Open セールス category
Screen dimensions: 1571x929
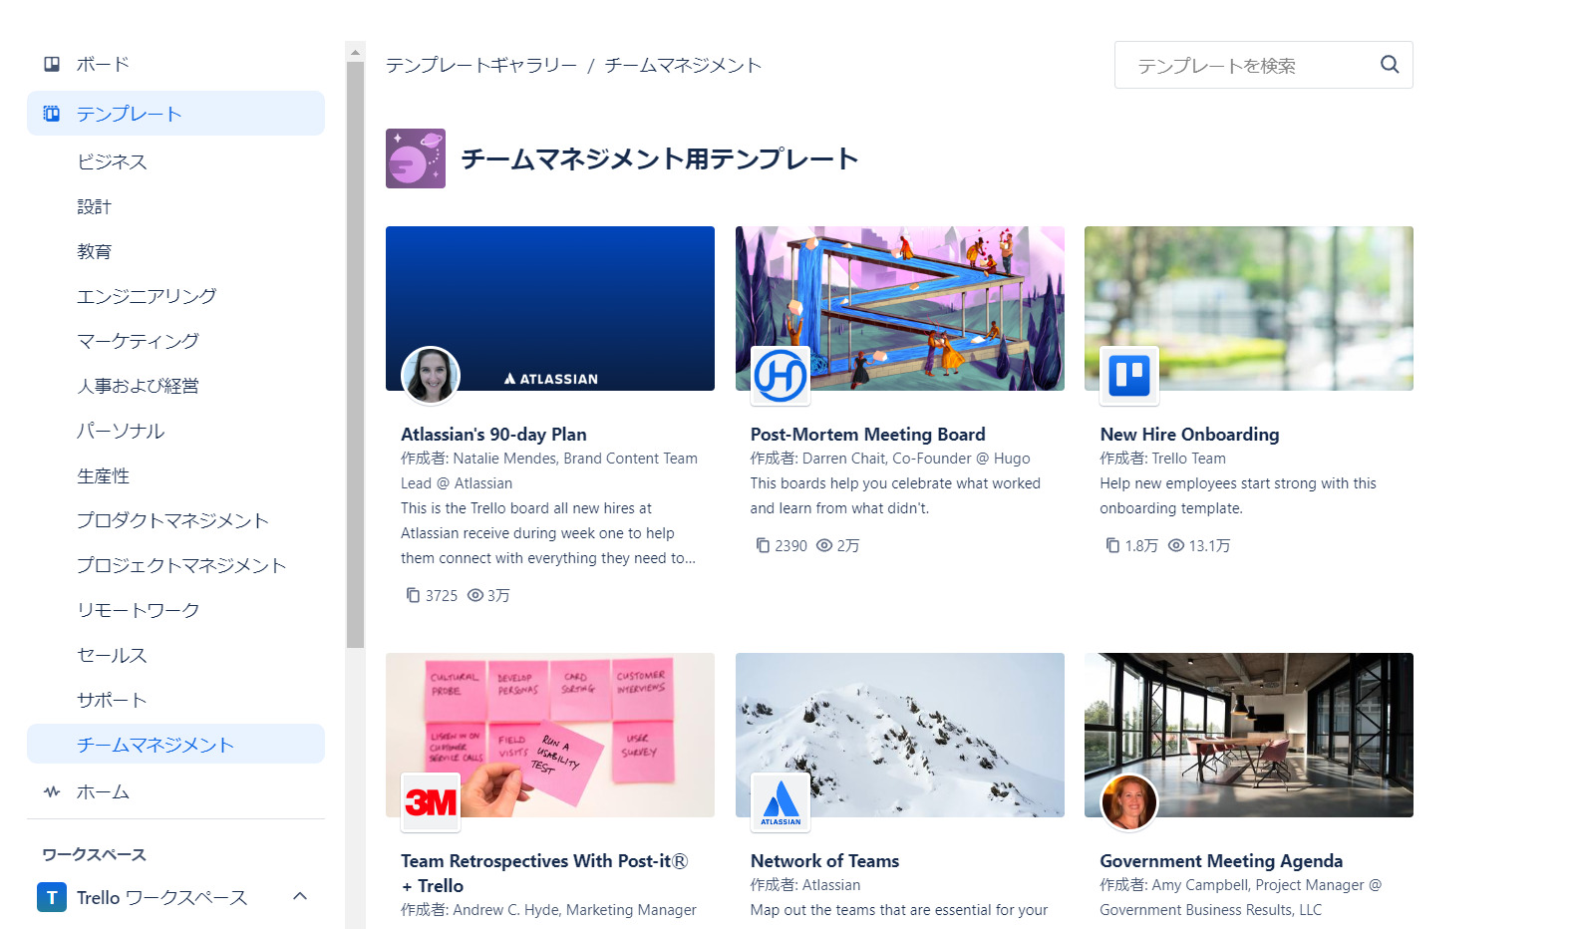click(112, 655)
